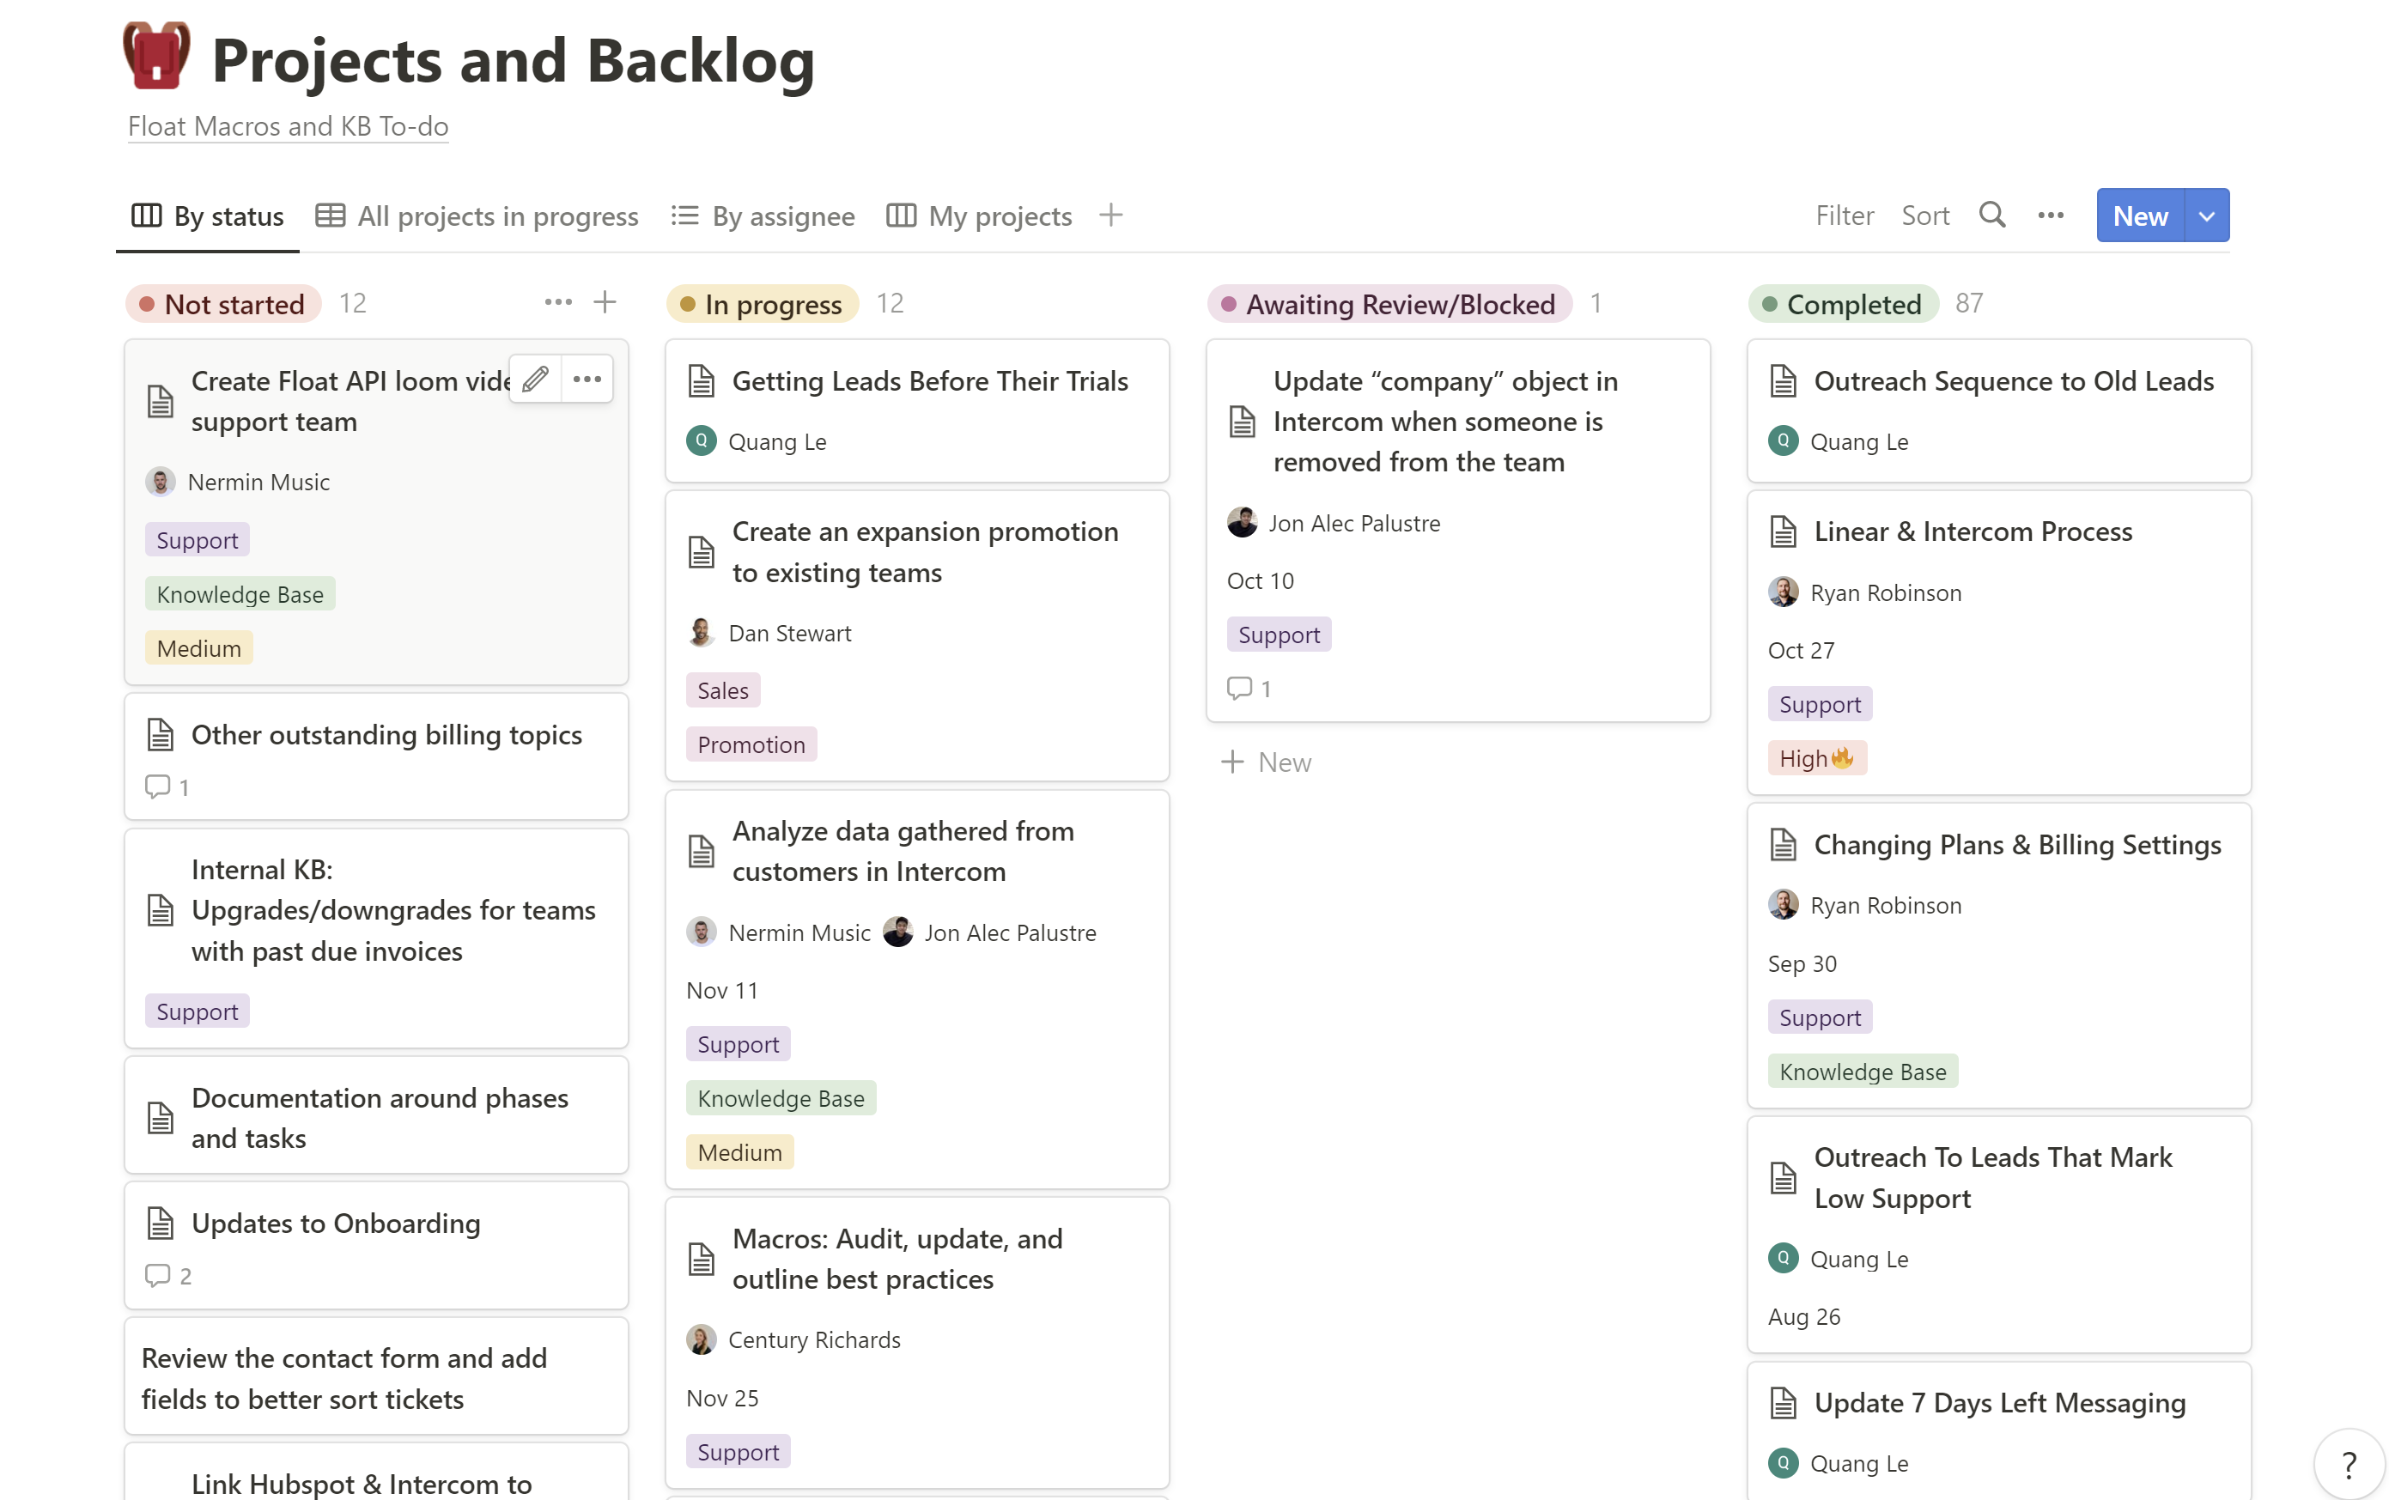Add new card in Awaiting Review/Blocked column
This screenshot has height=1500, width=2389.
(x=1266, y=762)
